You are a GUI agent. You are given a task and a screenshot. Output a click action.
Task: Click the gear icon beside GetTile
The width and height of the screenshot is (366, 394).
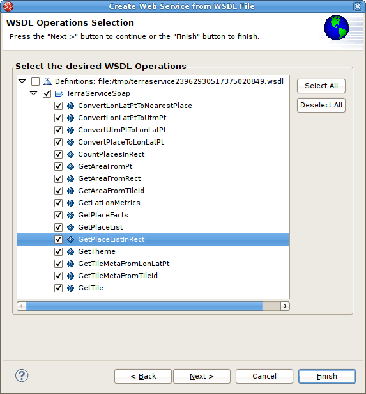[70, 288]
